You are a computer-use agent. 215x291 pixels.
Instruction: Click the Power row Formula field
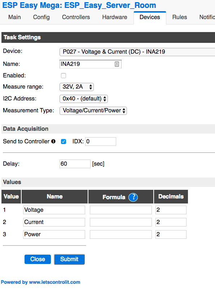tap(120, 234)
